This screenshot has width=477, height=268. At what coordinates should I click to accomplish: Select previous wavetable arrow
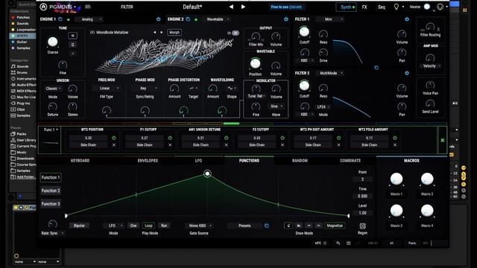154,32
